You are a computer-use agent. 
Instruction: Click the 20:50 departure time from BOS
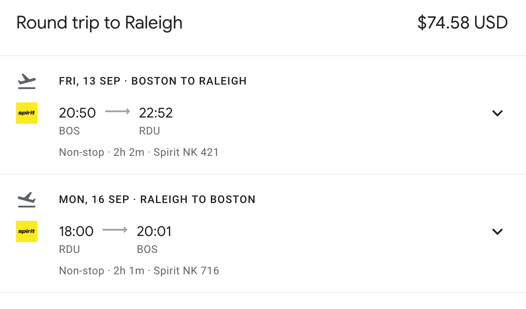(78, 113)
